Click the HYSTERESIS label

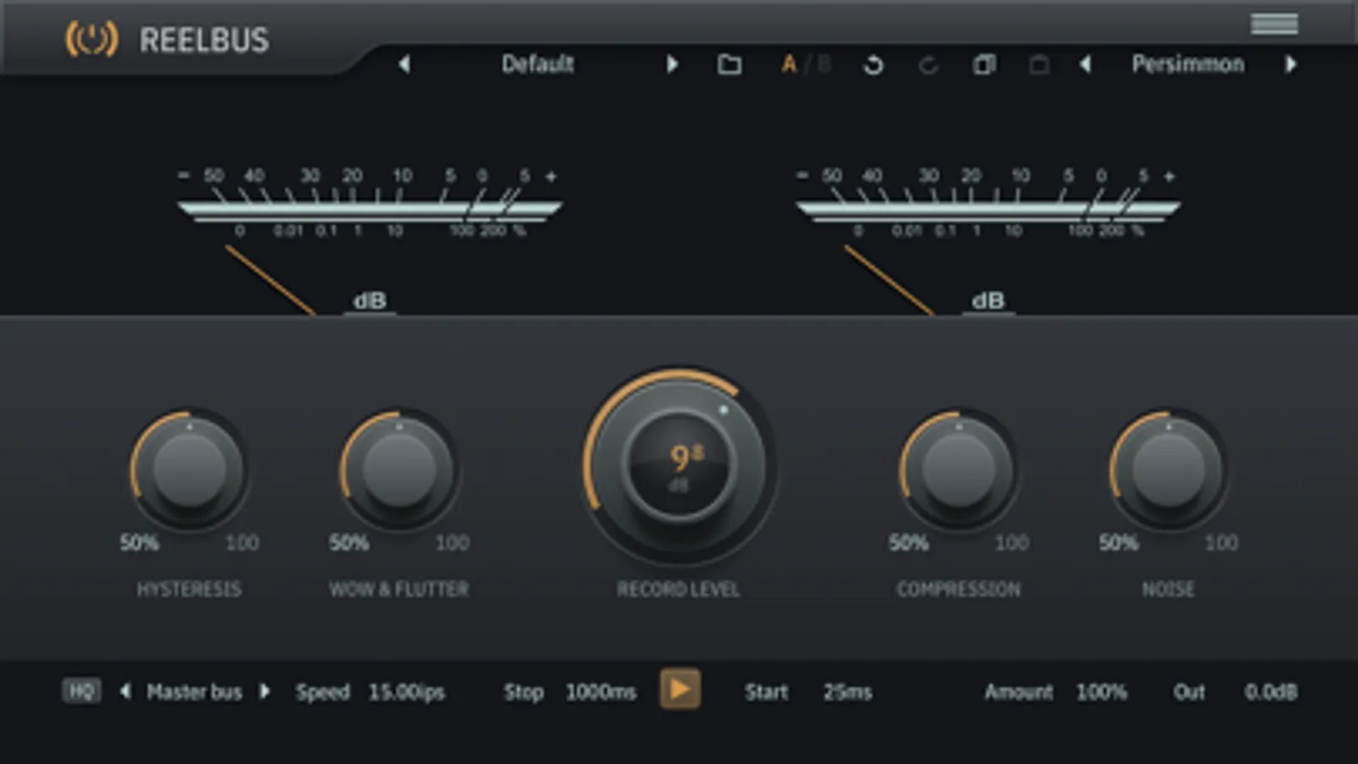[x=189, y=589]
